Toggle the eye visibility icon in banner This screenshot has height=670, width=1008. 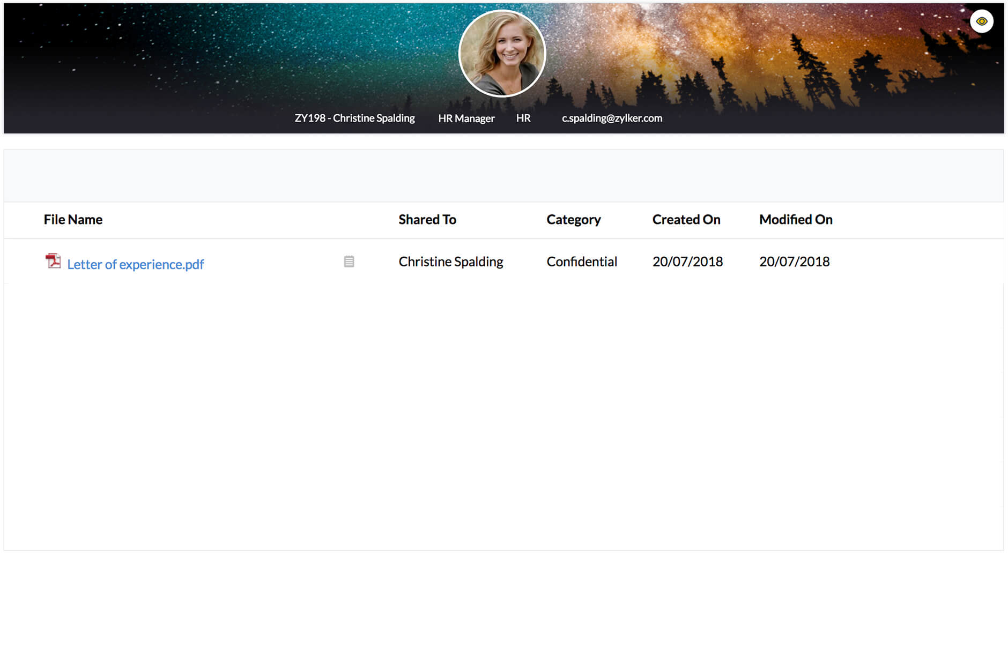tap(981, 21)
